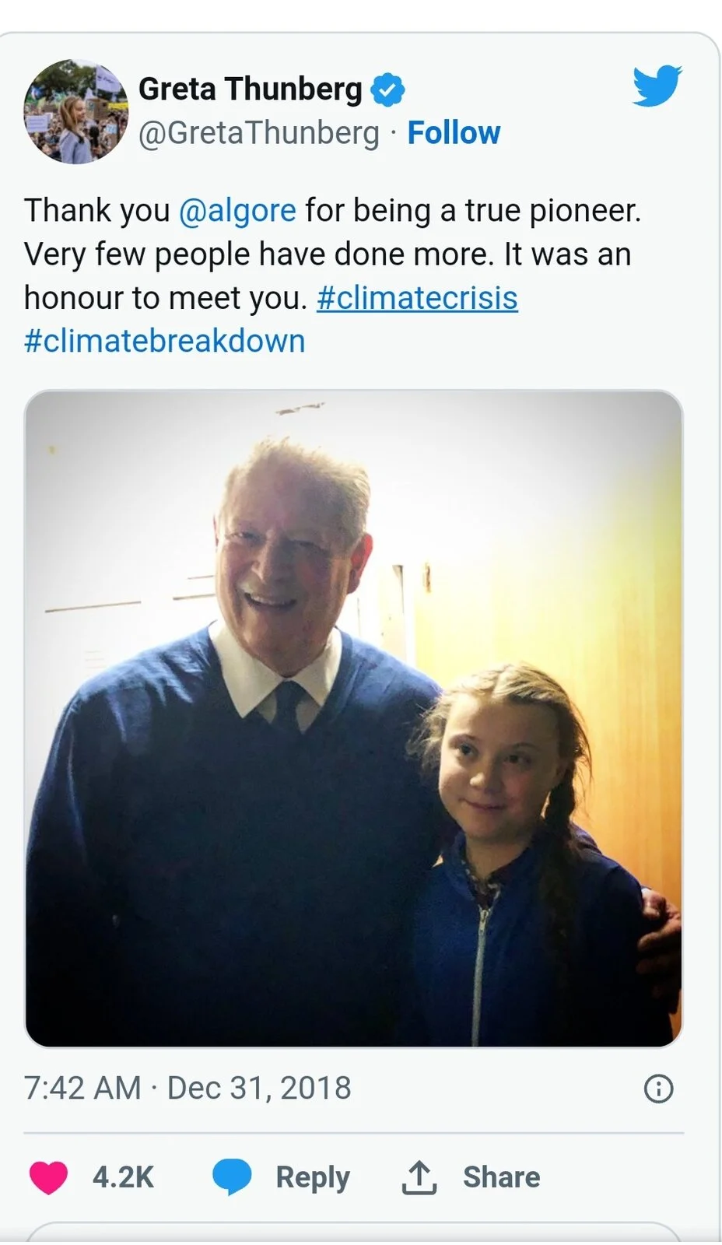The width and height of the screenshot is (722, 1245).
Task: Click the tweet's "Thank you" body text
Action: click(96, 211)
